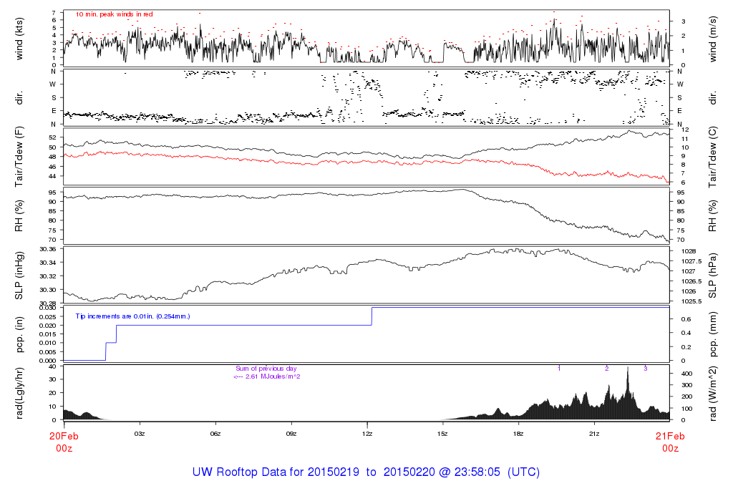Image resolution: width=733 pixels, height=501 pixels.
Task: Click the 'SLP (inHg)' left axis label
Action: click(x=19, y=276)
